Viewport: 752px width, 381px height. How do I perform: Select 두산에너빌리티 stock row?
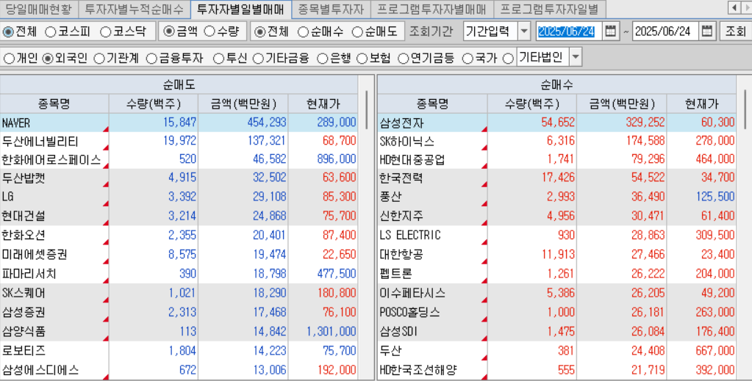click(179, 141)
